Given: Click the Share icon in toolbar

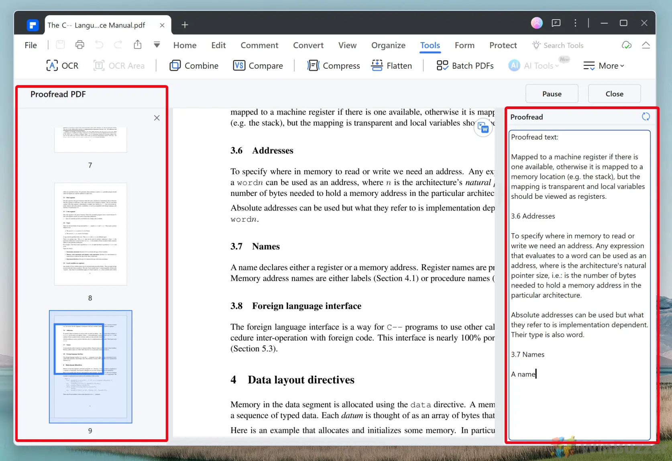Looking at the screenshot, I should click(x=138, y=45).
